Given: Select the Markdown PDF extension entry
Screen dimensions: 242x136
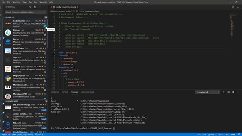Looking at the screenshot, I should click(x=25, y=96).
